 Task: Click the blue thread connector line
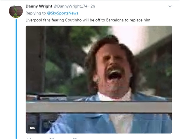(16, 79)
